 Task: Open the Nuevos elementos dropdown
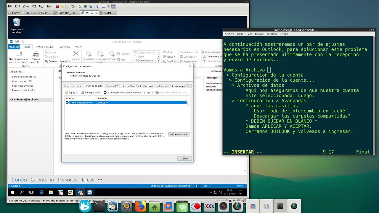click(36, 57)
